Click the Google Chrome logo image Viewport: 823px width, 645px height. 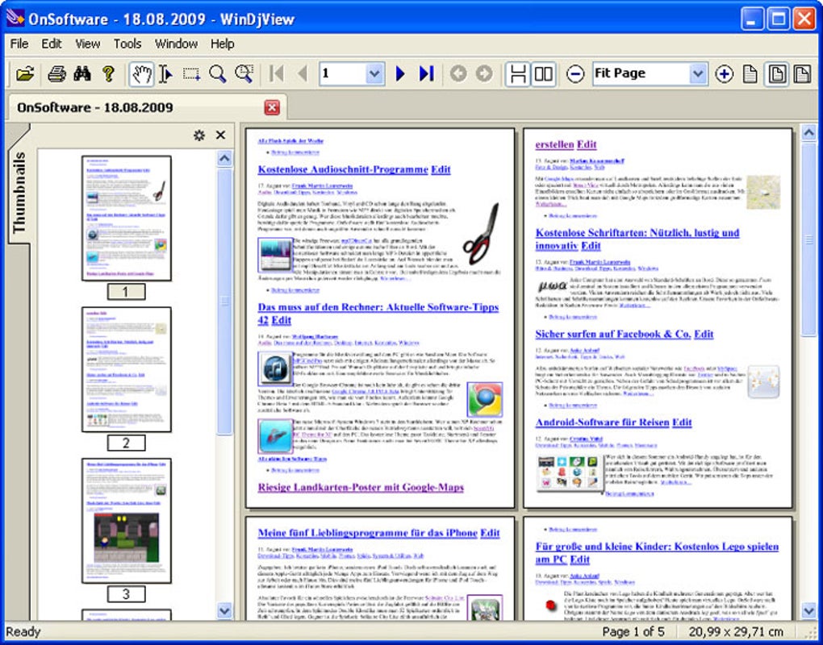[484, 400]
